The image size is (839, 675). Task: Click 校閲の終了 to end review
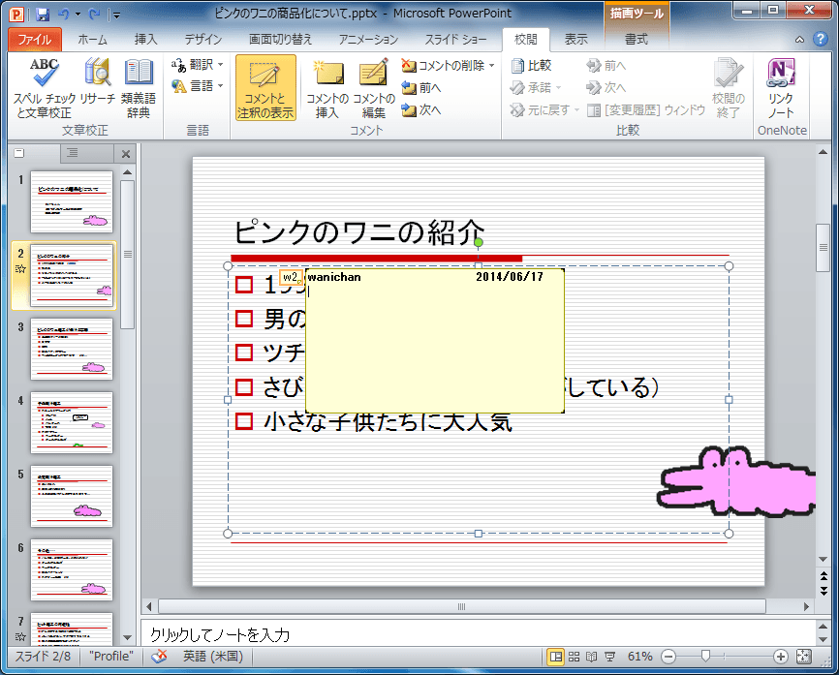730,87
